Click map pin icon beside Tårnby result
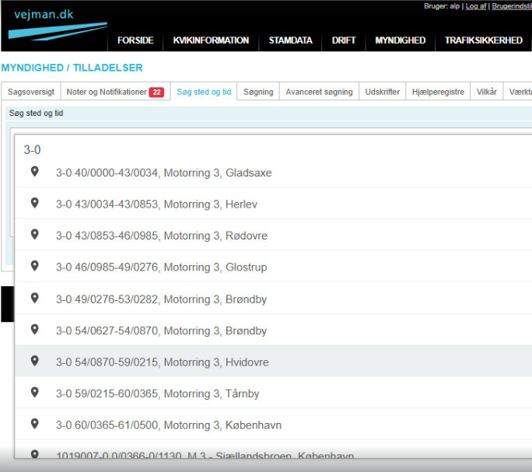 click(x=34, y=393)
